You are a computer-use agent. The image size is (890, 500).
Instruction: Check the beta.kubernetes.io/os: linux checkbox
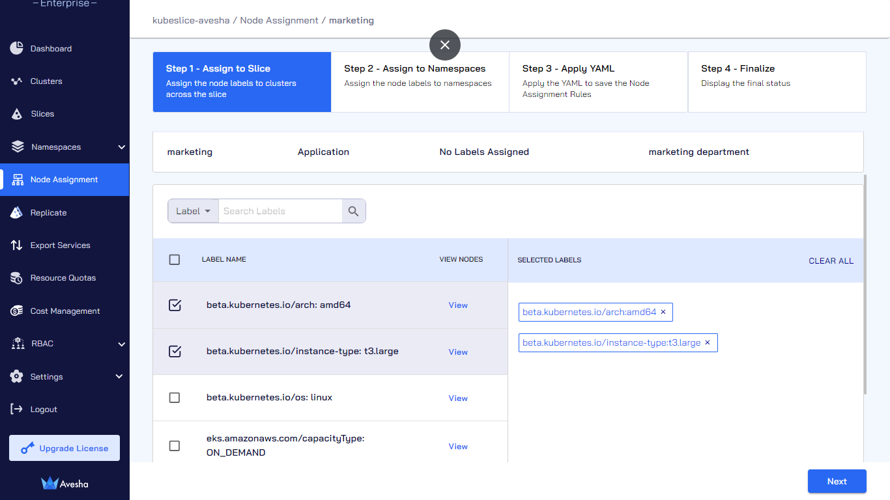[175, 398]
